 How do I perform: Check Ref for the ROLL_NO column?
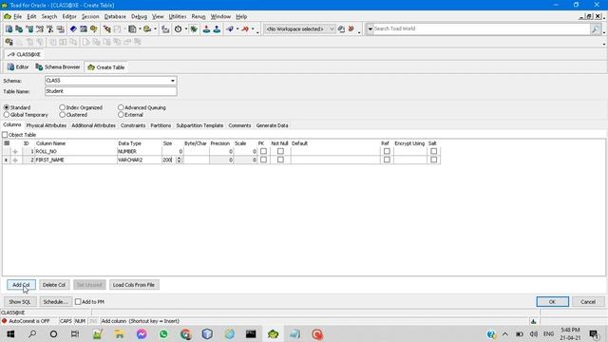click(x=387, y=151)
